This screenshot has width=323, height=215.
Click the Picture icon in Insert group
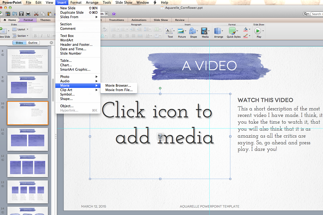pos(181,31)
